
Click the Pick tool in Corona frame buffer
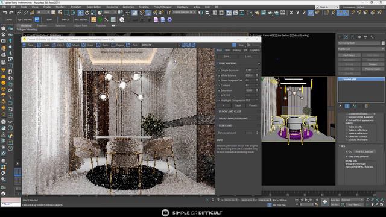coord(132,45)
